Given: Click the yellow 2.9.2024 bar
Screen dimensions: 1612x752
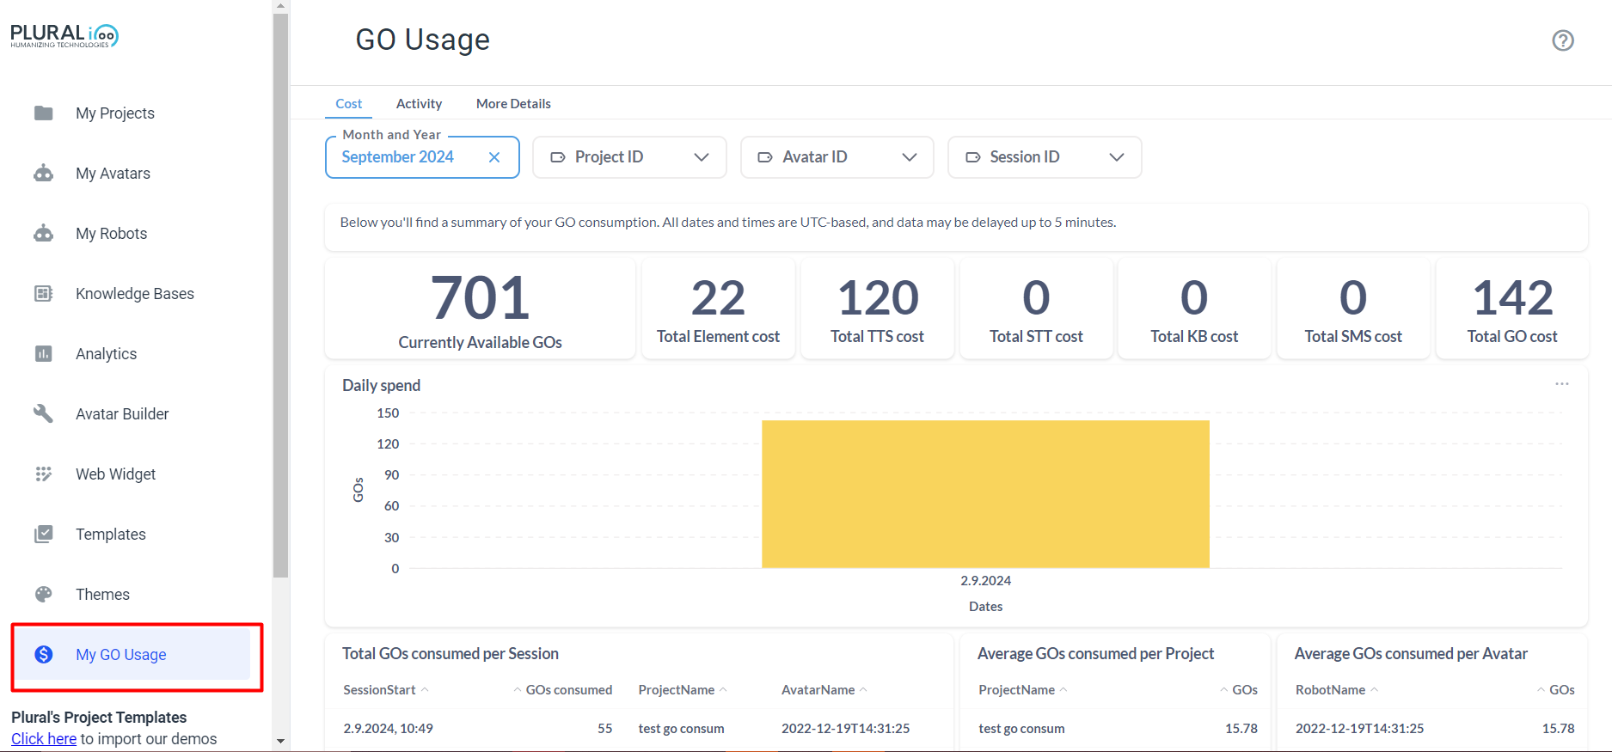Looking at the screenshot, I should click(x=985, y=494).
